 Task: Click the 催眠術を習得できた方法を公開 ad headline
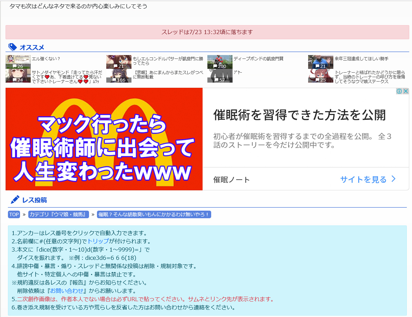tap(299, 115)
